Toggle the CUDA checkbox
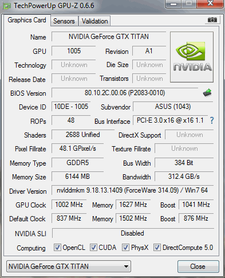 coord(93,247)
